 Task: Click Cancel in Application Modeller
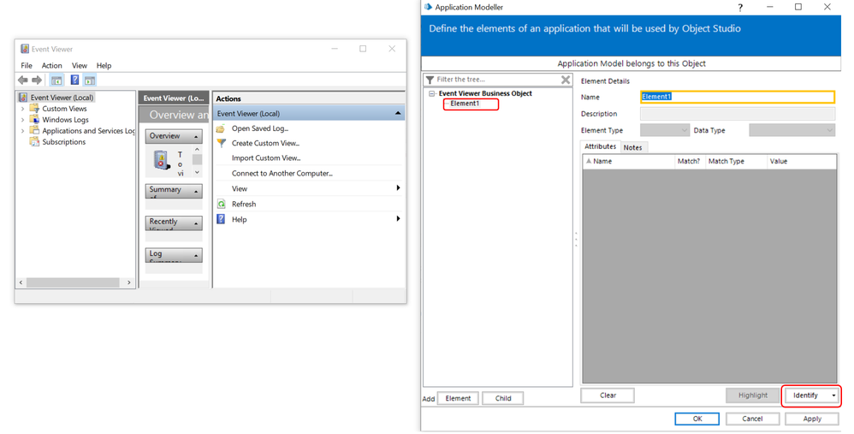(x=752, y=419)
